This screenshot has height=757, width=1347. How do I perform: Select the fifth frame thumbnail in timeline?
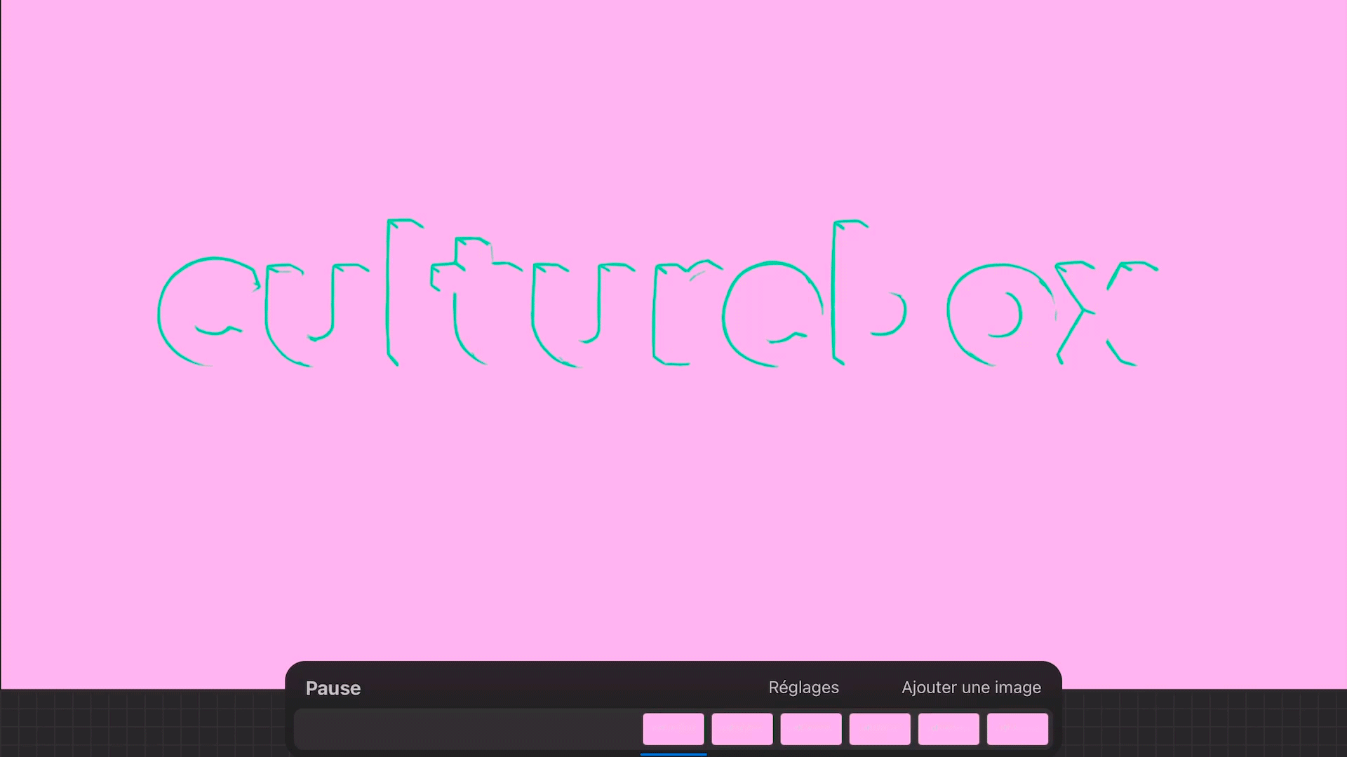click(949, 729)
